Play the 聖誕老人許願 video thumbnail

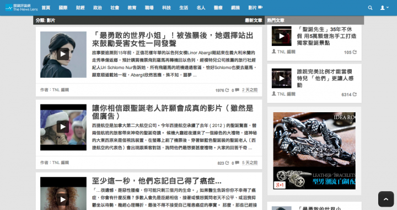pos(63,127)
